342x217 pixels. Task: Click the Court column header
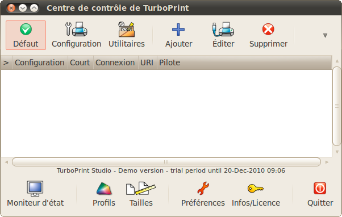click(81, 62)
